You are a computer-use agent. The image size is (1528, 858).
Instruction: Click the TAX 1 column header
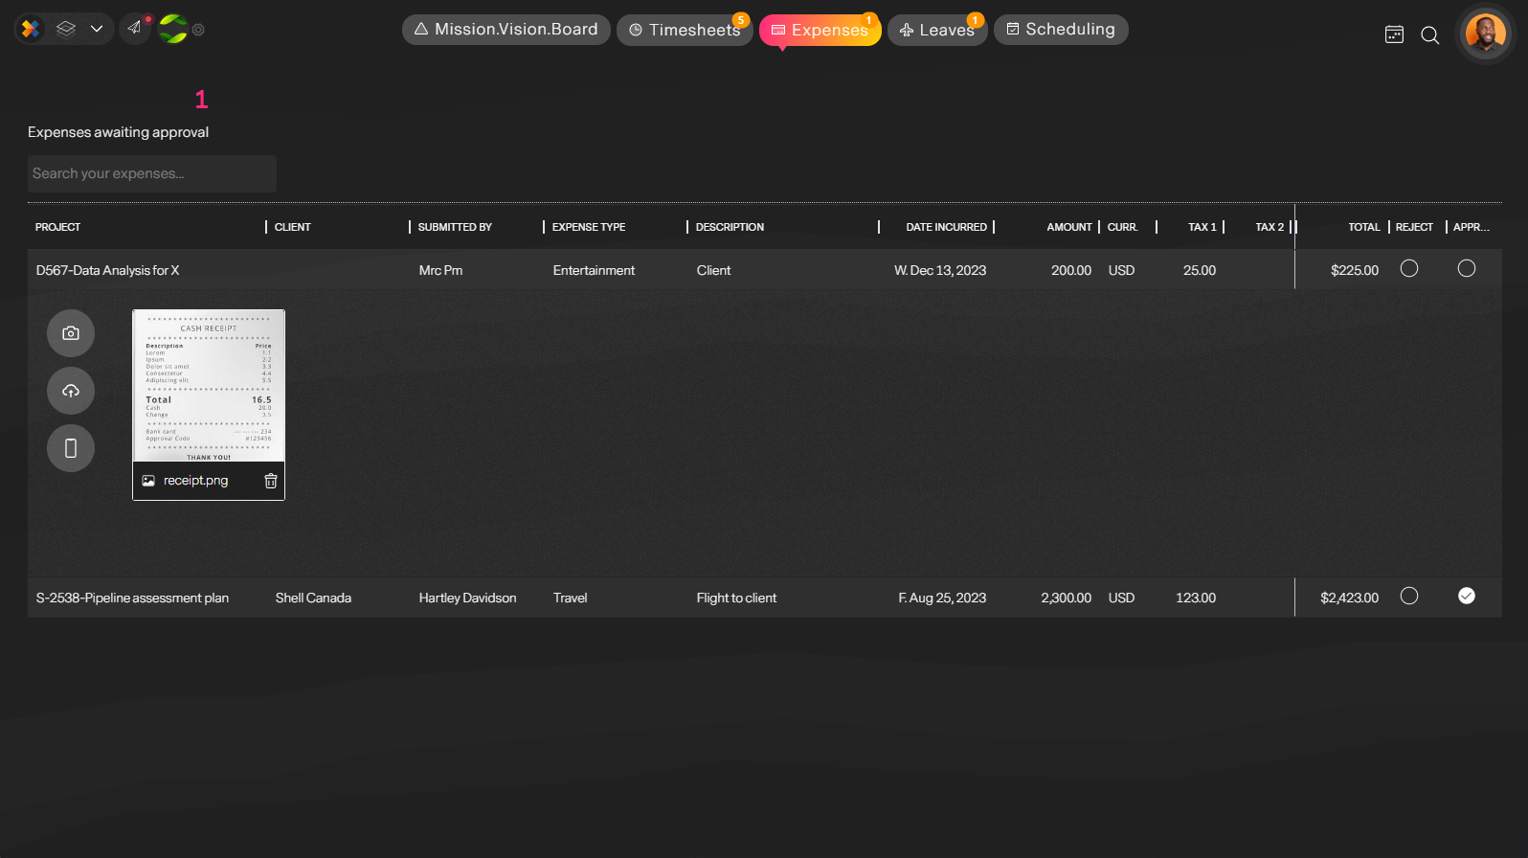[1202, 227]
